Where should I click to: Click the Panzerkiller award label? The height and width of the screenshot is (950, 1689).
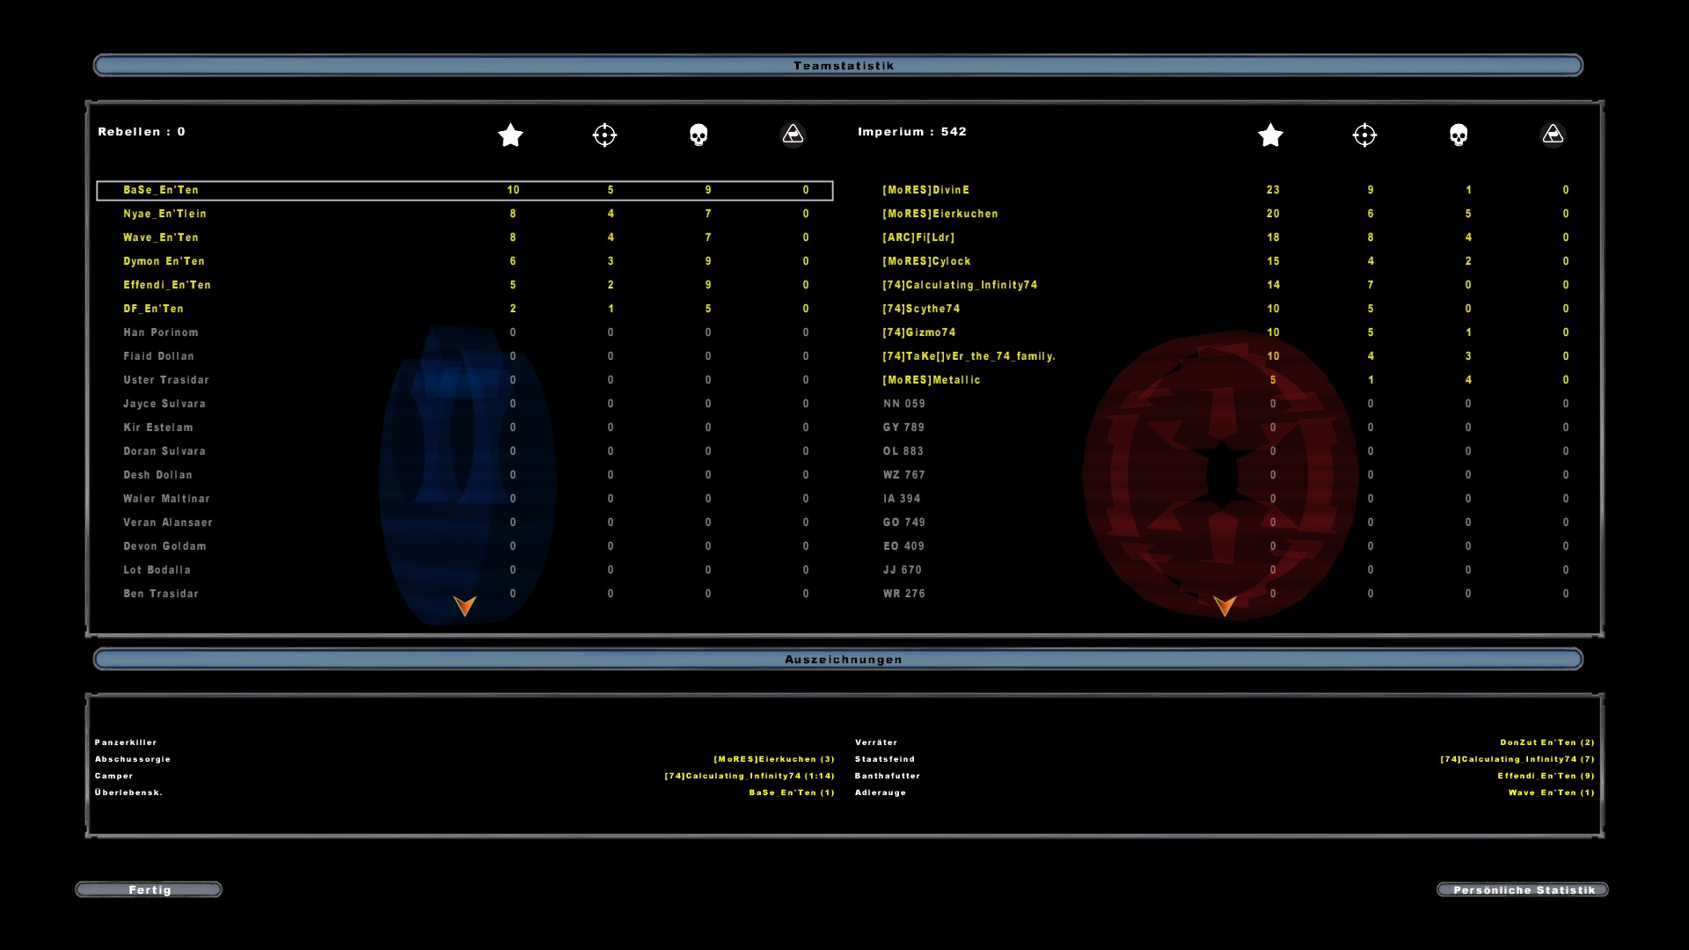tap(126, 742)
